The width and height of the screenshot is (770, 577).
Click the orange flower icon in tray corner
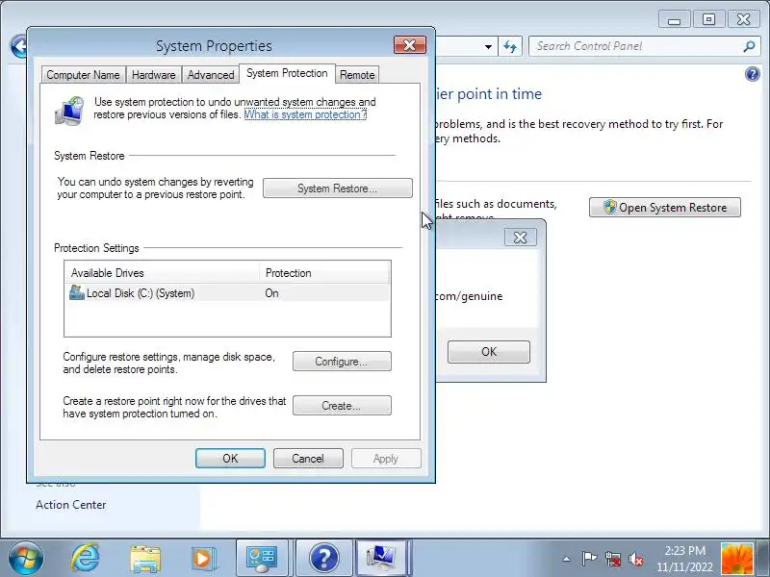coord(736,560)
